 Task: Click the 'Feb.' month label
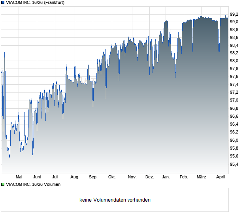(x=184, y=177)
